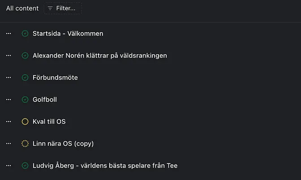Open the ellipsis menu for Linn nära OS (copy)
The image size is (301, 180).
pyautogui.click(x=8, y=143)
